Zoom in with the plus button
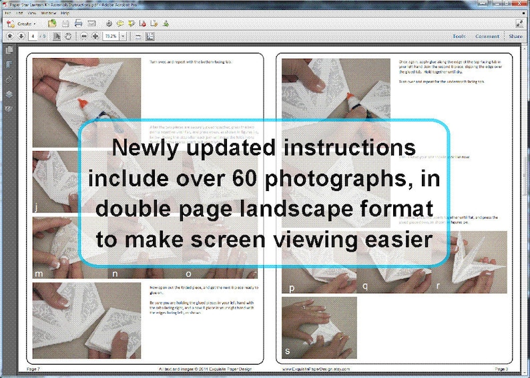This screenshot has width=530, height=378. coord(95,36)
